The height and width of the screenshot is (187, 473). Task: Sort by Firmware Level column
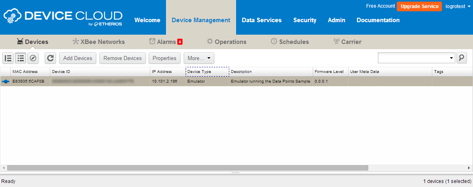tap(330, 72)
